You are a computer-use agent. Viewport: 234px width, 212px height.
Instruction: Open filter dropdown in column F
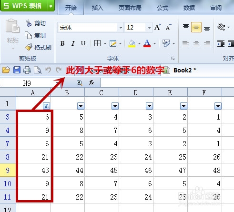tap(218, 106)
